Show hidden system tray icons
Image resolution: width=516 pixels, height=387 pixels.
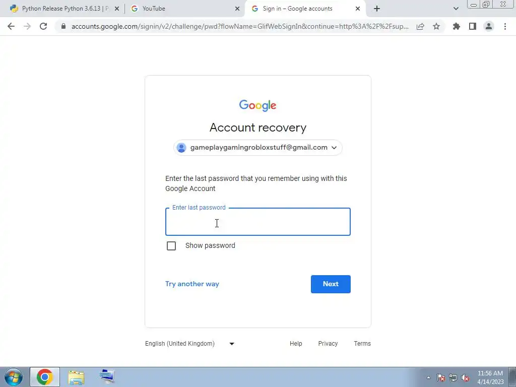pyautogui.click(x=428, y=377)
